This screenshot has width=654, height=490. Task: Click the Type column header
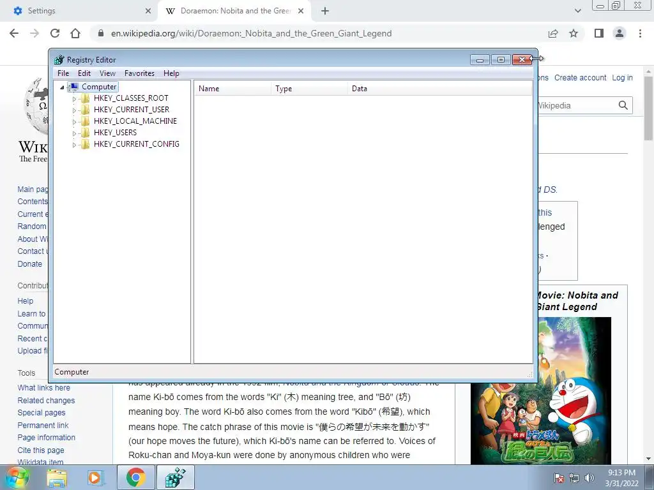tap(310, 89)
